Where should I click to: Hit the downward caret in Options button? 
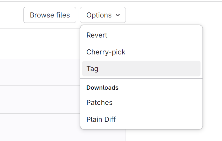[x=118, y=15]
